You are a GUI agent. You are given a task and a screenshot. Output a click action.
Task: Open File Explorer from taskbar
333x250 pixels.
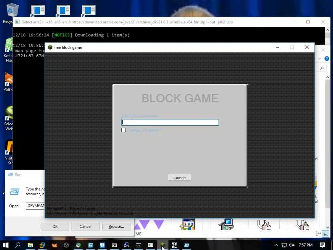[30, 245]
